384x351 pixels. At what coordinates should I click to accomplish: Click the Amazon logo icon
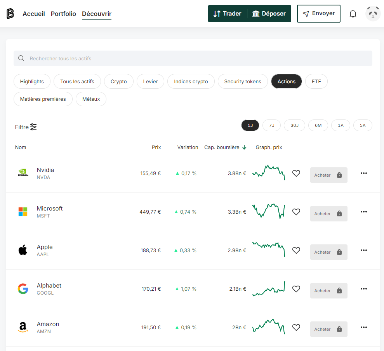(23, 327)
